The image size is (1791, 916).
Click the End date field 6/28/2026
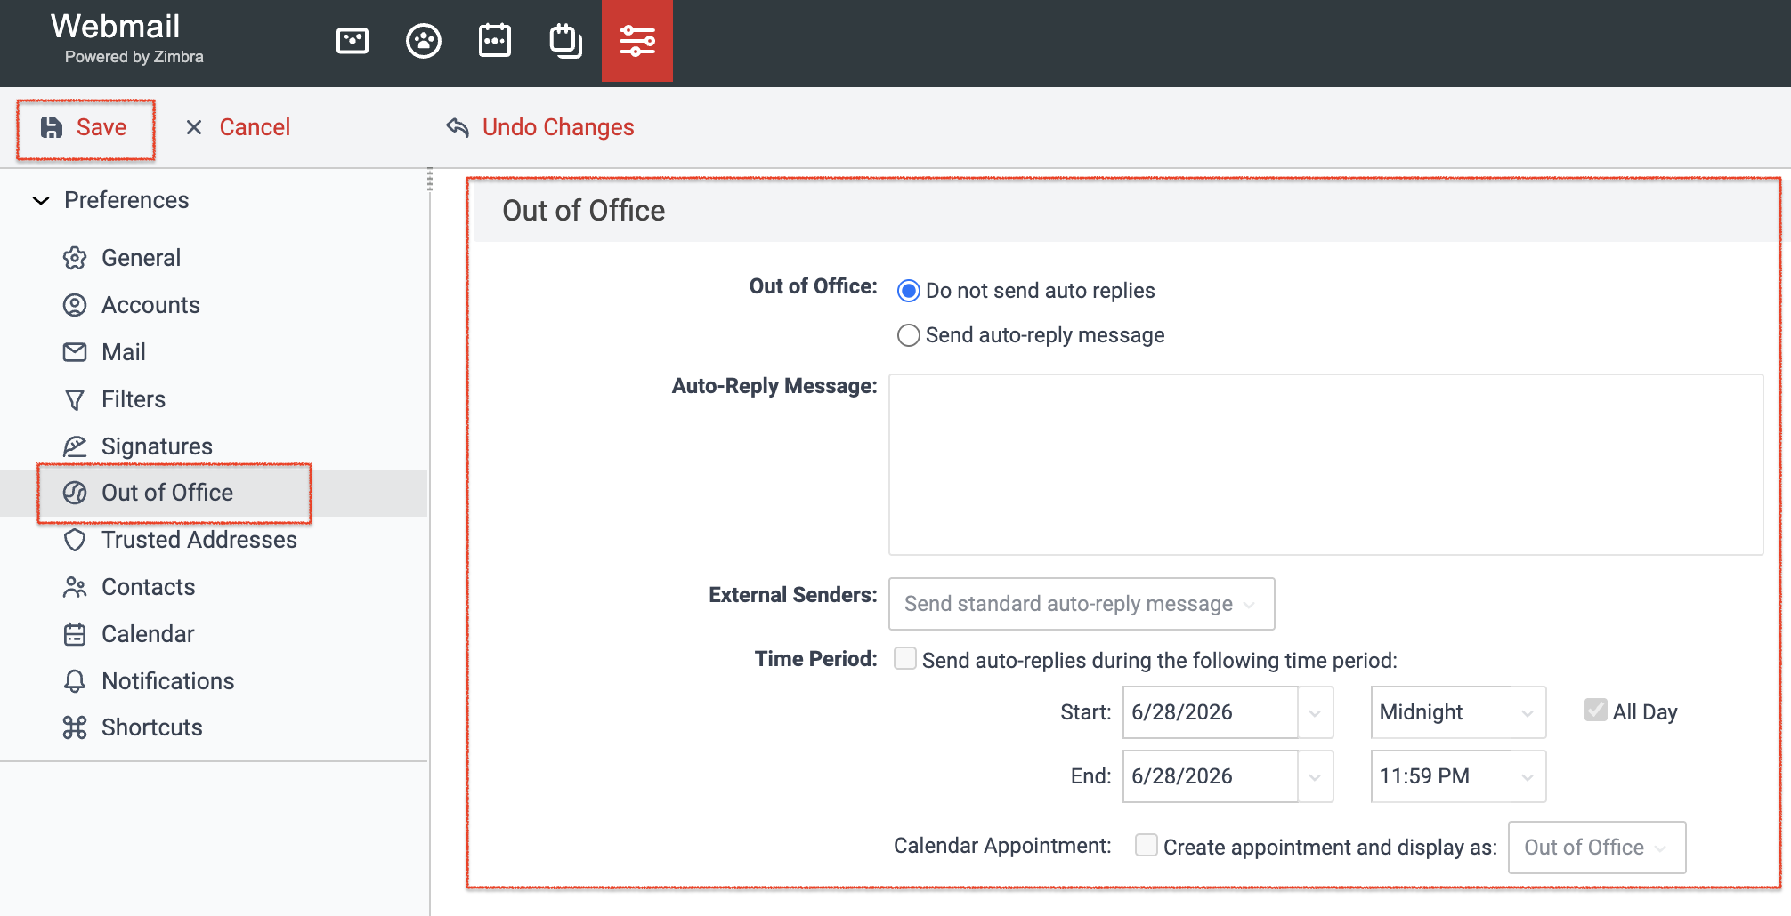[x=1210, y=776]
